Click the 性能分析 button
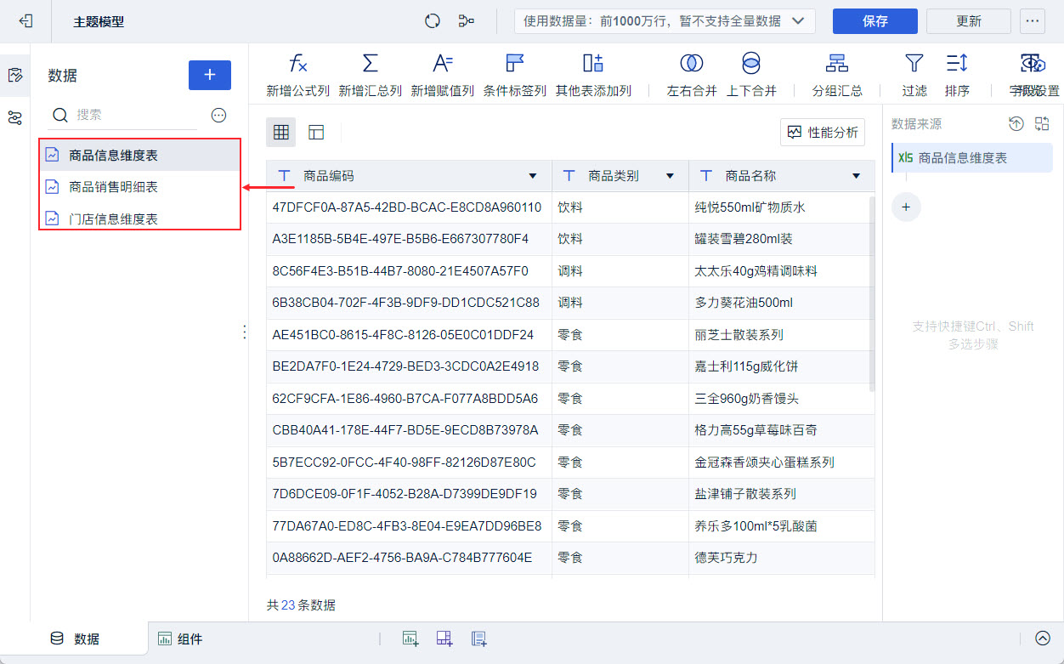This screenshot has width=1064, height=664. tap(823, 132)
